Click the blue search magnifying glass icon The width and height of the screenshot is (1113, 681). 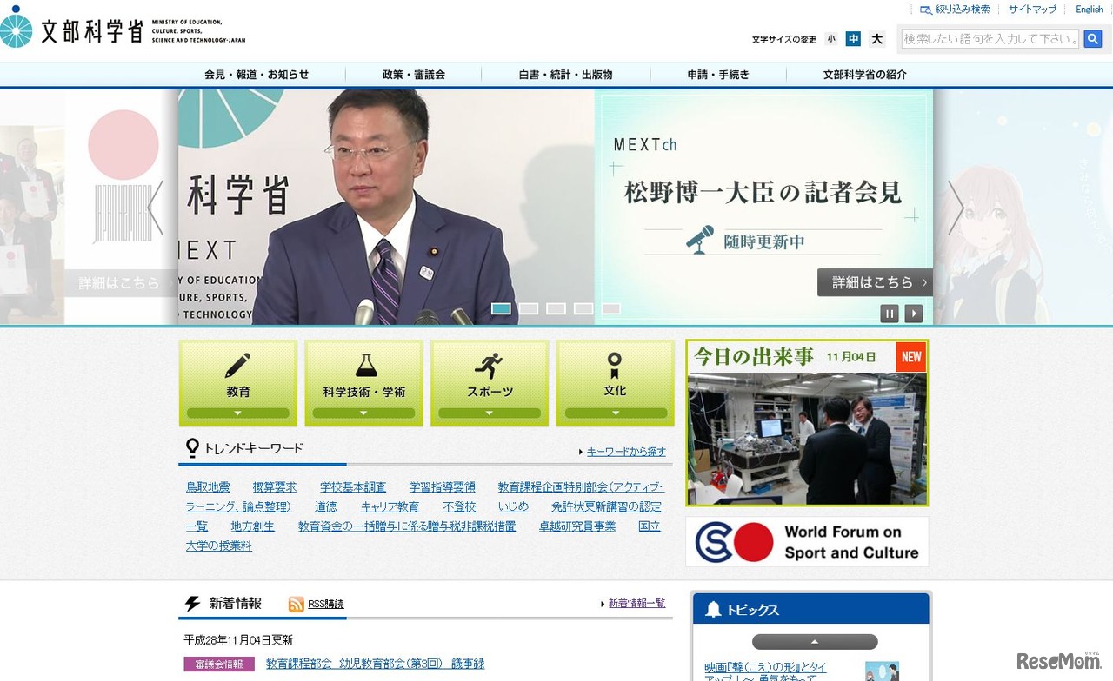tap(1093, 38)
